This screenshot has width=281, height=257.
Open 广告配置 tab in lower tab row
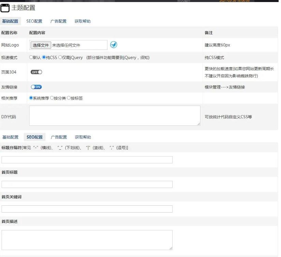tap(59, 137)
